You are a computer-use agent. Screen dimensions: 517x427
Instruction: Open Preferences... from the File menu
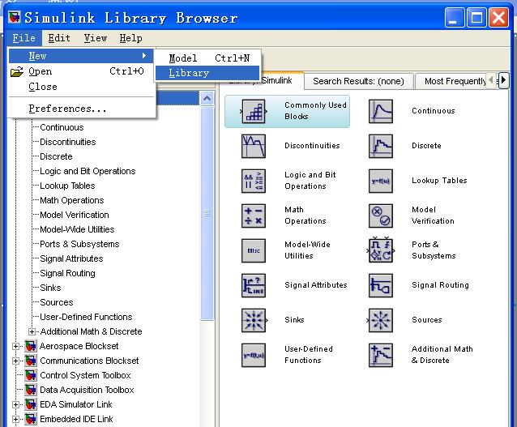pos(82,109)
